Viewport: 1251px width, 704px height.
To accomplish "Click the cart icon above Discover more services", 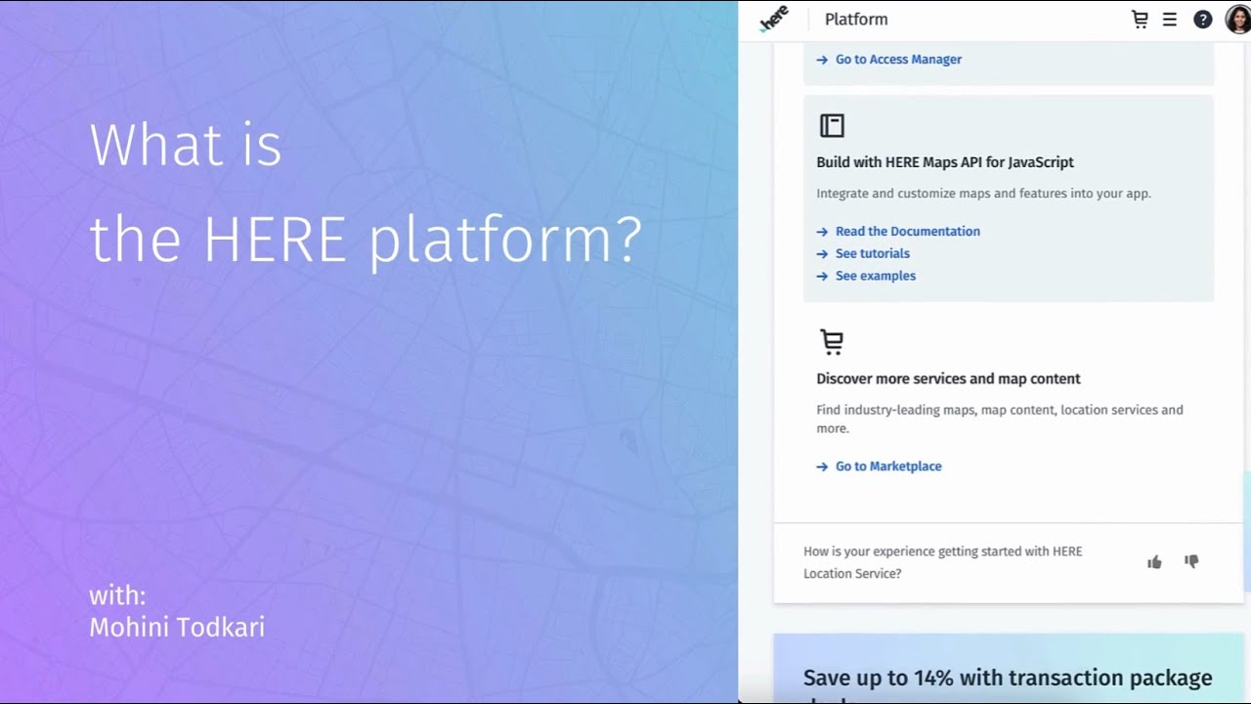I will click(x=832, y=342).
